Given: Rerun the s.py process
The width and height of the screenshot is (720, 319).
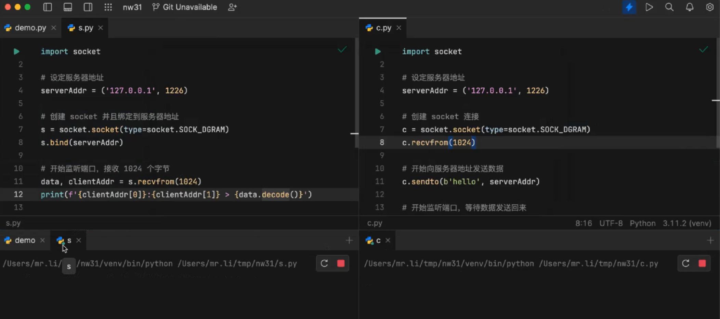Looking at the screenshot, I should 324,263.
